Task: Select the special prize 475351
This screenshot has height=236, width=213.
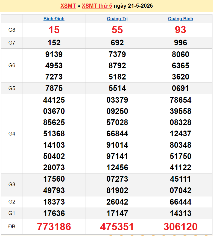Action: [x=117, y=227]
